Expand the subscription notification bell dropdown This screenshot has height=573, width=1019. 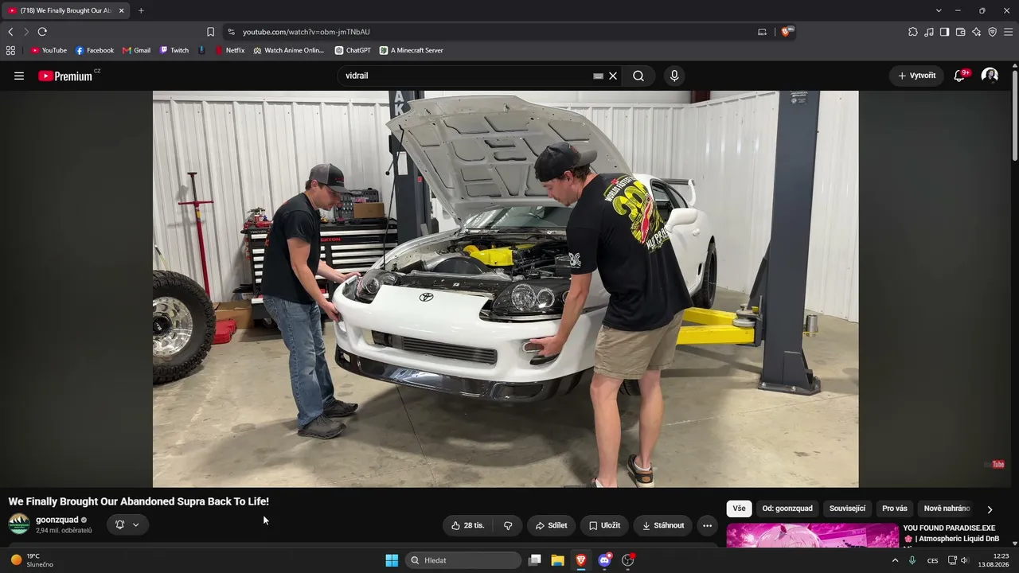click(x=127, y=524)
